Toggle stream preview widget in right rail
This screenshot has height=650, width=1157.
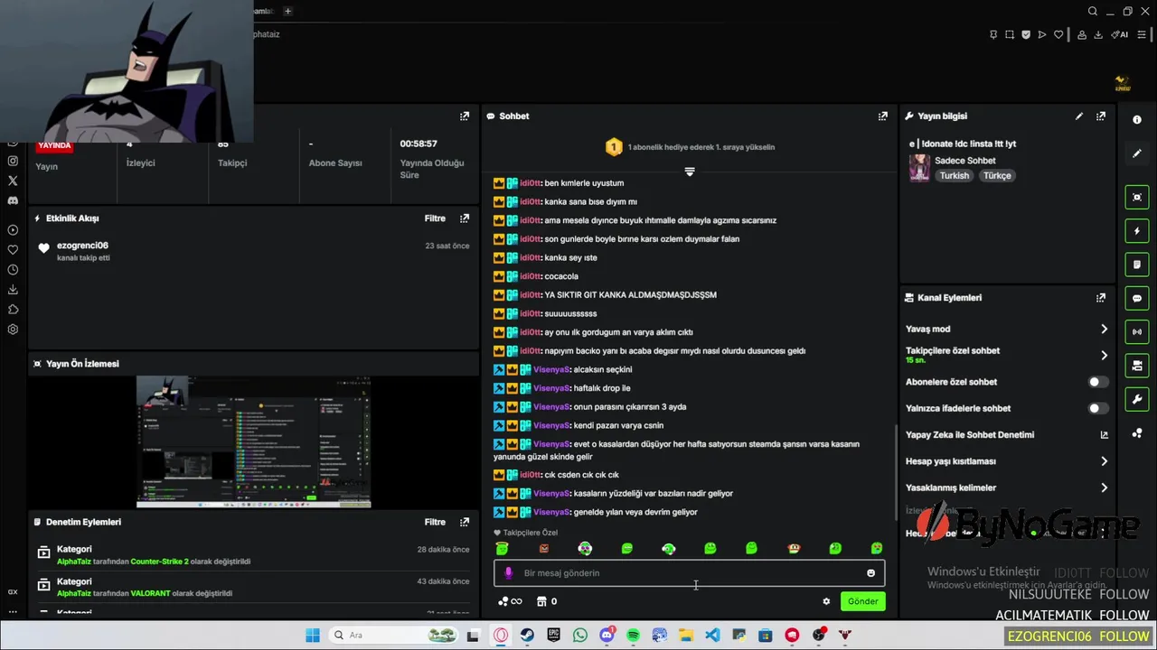click(x=1137, y=197)
